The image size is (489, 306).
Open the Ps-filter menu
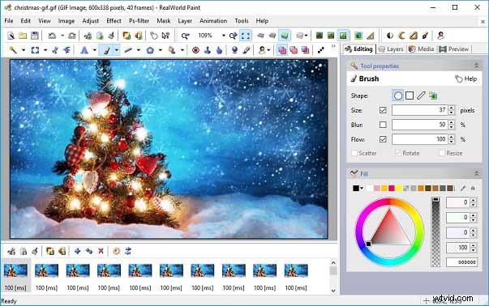click(139, 21)
